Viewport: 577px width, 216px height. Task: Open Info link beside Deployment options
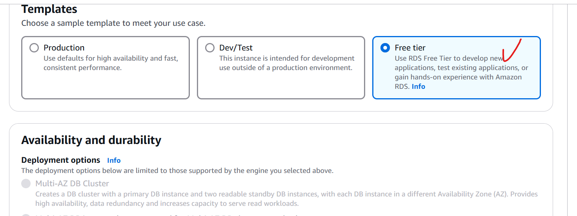tap(114, 160)
